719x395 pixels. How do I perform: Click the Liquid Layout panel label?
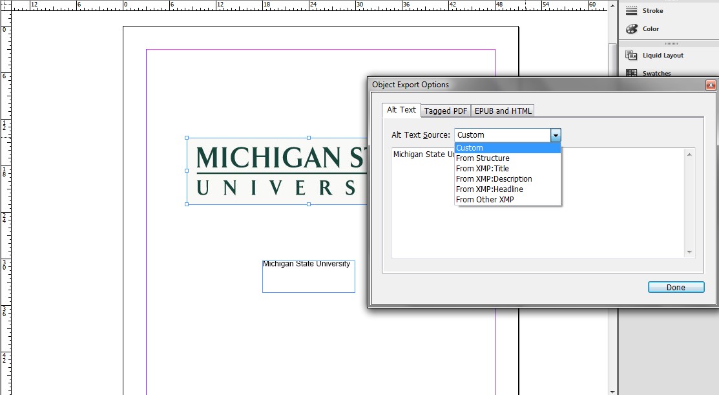(x=663, y=56)
